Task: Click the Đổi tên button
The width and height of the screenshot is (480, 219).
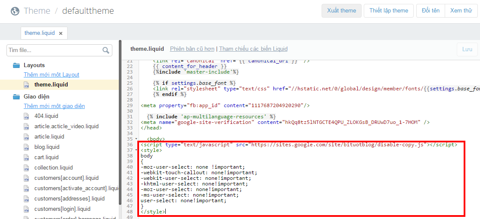Action: coord(430,11)
